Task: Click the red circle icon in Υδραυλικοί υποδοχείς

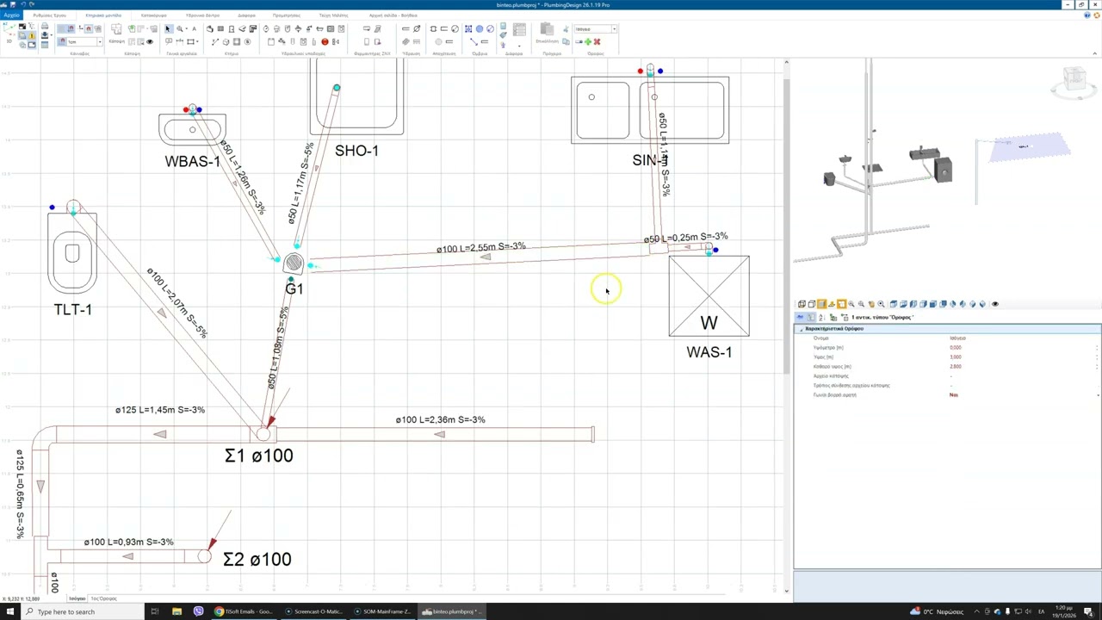Action: coord(325,41)
